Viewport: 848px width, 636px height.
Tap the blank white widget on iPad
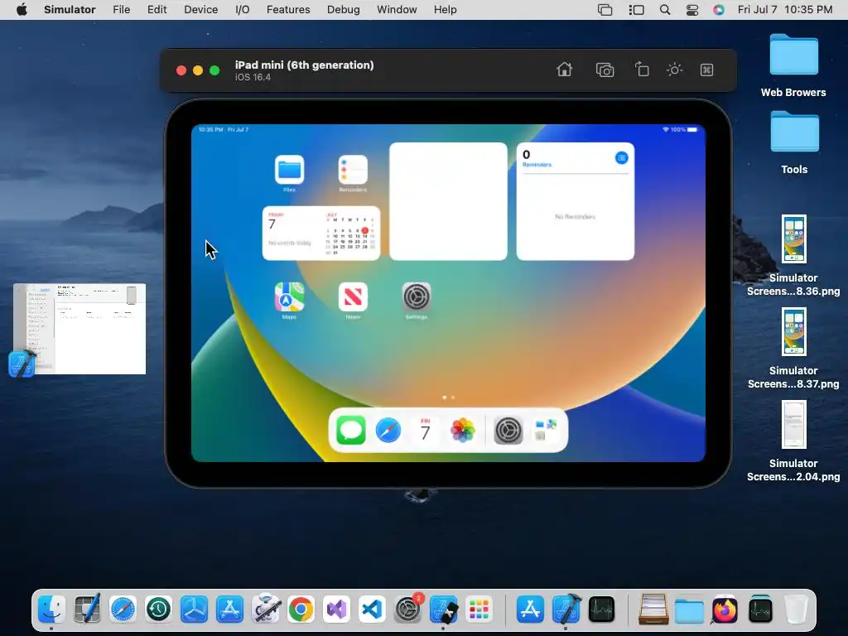[448, 201]
